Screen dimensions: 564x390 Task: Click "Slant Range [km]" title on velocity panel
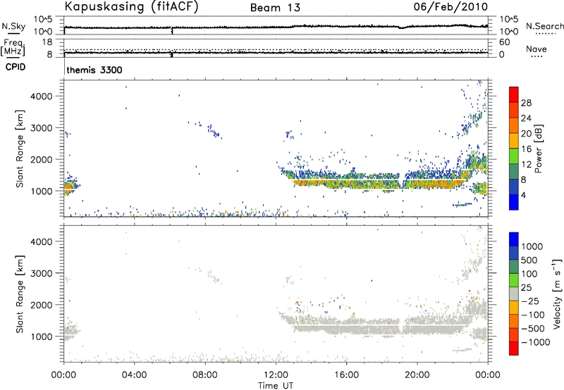[20, 294]
